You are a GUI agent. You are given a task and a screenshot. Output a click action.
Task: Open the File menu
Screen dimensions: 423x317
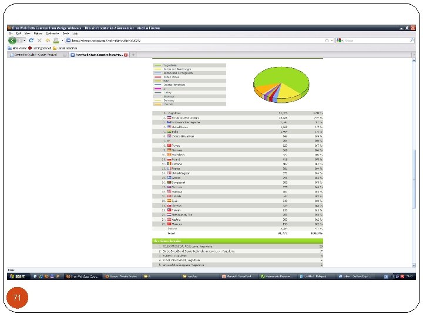tap(11, 33)
